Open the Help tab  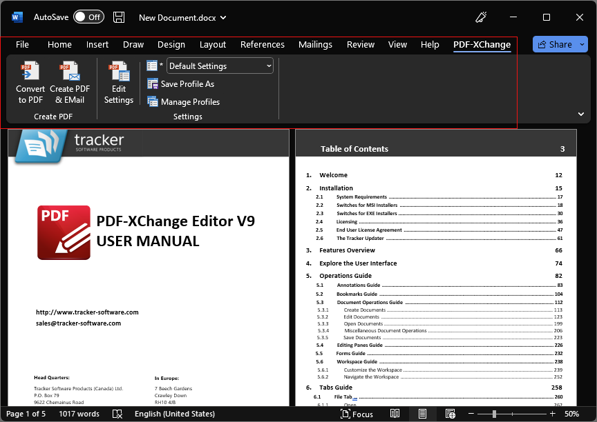(430, 44)
